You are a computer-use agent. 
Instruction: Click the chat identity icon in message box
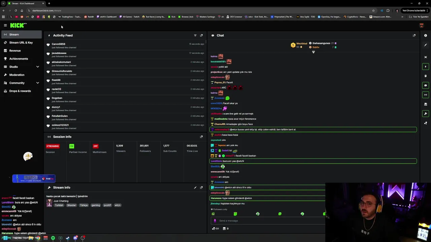click(215, 221)
